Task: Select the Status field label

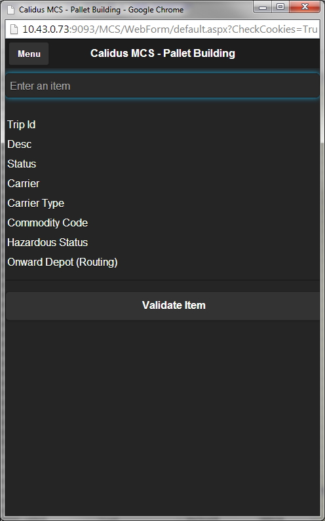Action: (22, 164)
